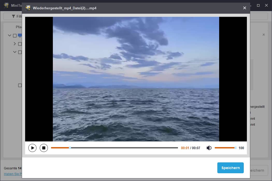Click the computer icon in the tree
Screen dimensions: 272x181
[20, 35]
